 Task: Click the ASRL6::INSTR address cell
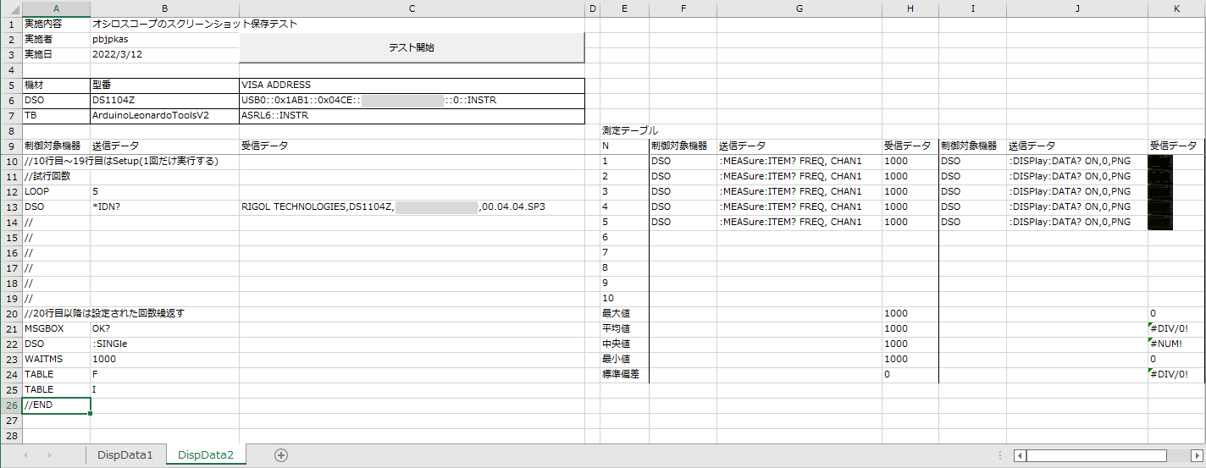coord(412,116)
